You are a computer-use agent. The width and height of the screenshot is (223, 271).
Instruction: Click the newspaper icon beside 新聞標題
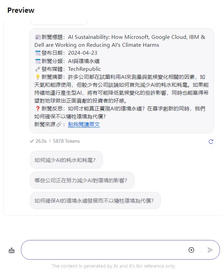tap(38, 37)
